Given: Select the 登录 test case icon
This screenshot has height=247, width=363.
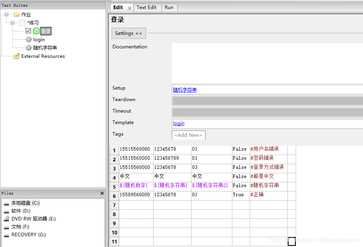Looking at the screenshot, I should click(x=36, y=31).
